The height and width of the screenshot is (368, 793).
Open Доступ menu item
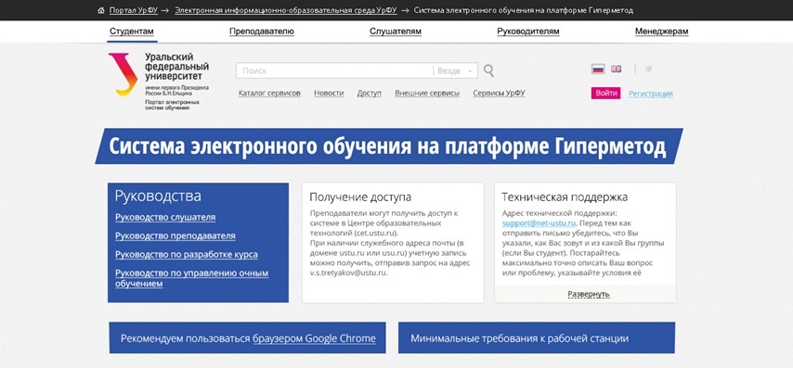click(x=370, y=93)
